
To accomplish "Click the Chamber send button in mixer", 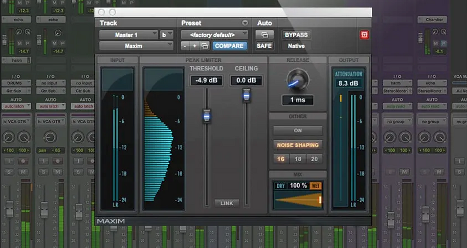I will coord(432,19).
